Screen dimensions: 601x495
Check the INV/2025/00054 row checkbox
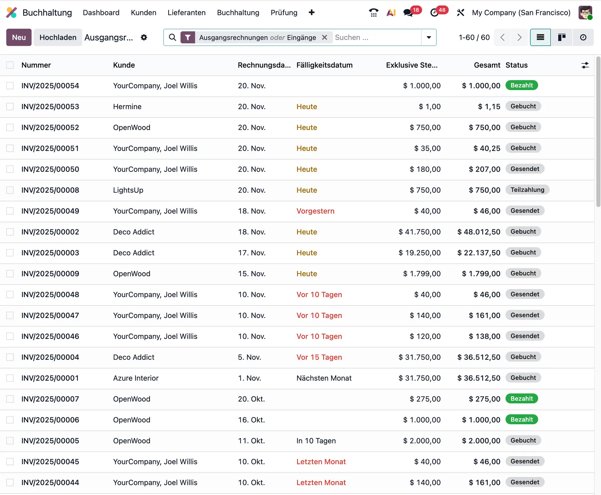tap(10, 86)
